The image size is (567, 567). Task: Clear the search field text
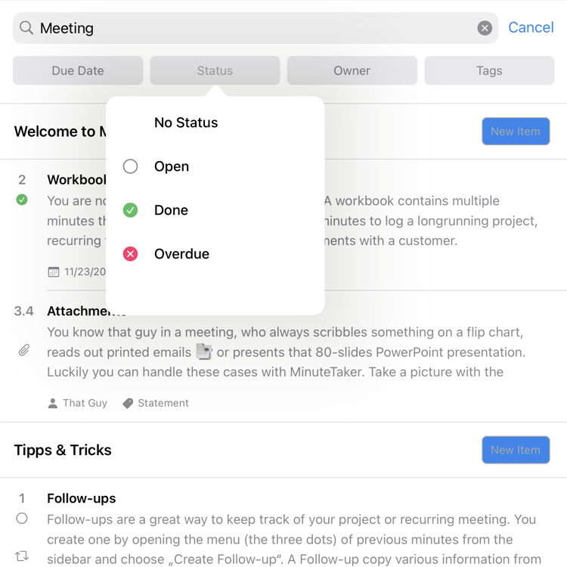click(485, 28)
